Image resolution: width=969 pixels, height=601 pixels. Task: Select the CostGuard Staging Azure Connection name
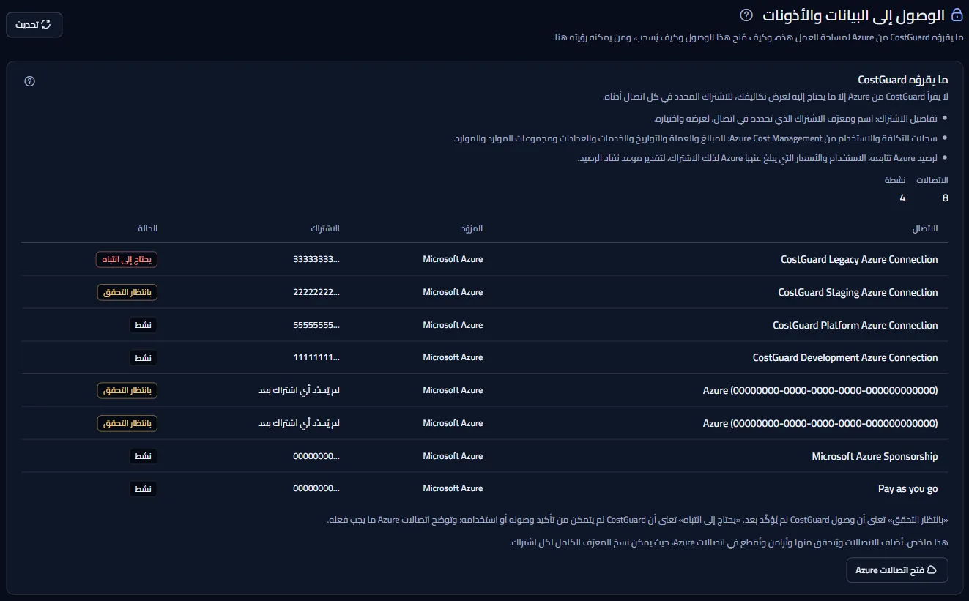click(x=858, y=292)
